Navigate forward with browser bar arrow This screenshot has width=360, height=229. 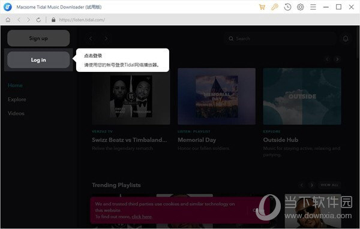(x=28, y=20)
